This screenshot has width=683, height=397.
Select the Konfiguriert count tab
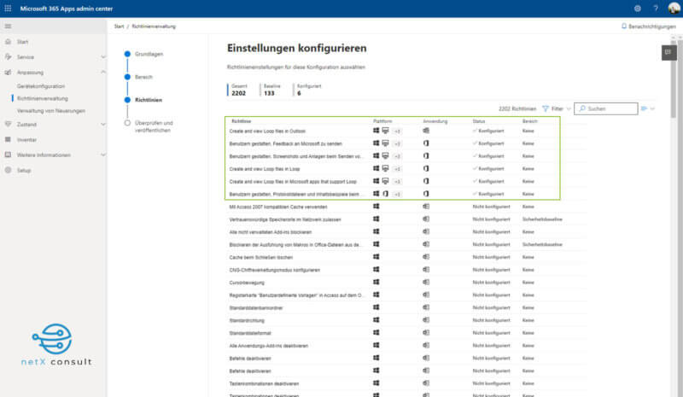point(309,90)
